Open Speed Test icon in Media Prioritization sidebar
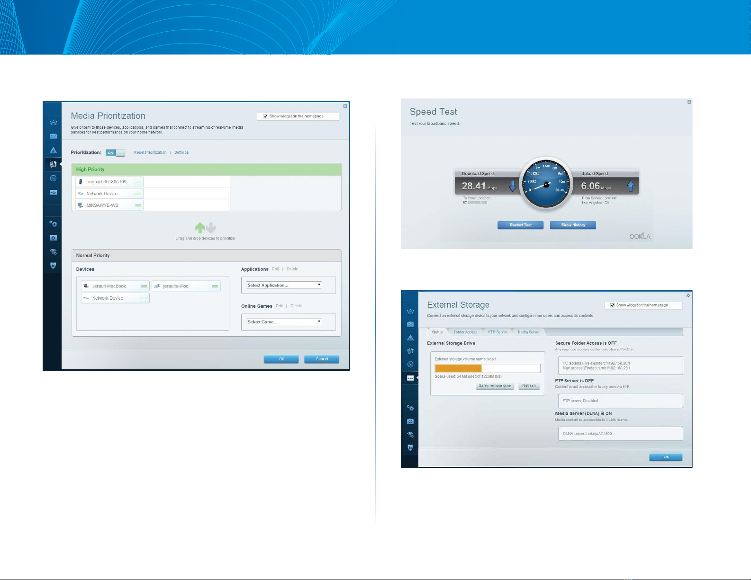Viewport: 751px width, 580px height. 53,178
